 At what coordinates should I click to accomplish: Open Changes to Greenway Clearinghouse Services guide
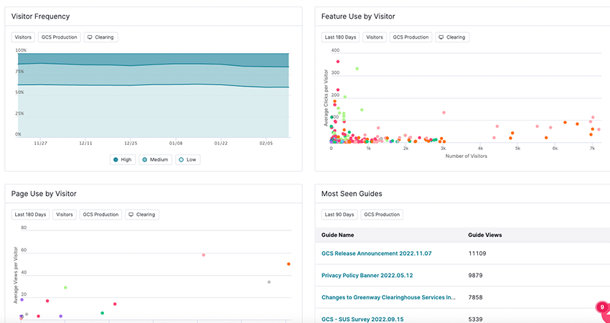[388, 296]
